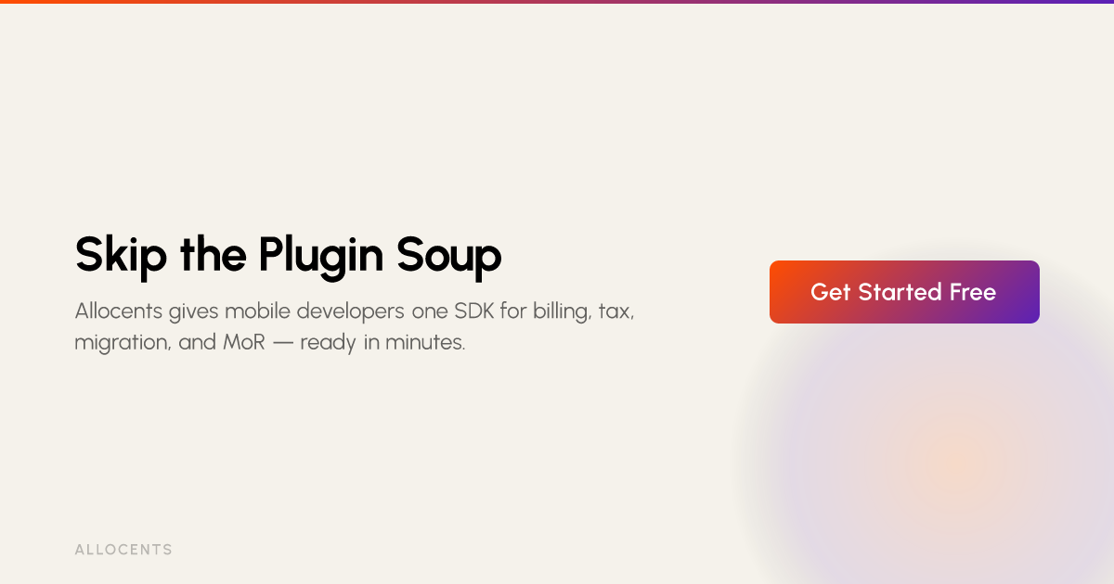Select the word SDK in the subtitle
The height and width of the screenshot is (584, 1114).
click(x=474, y=311)
